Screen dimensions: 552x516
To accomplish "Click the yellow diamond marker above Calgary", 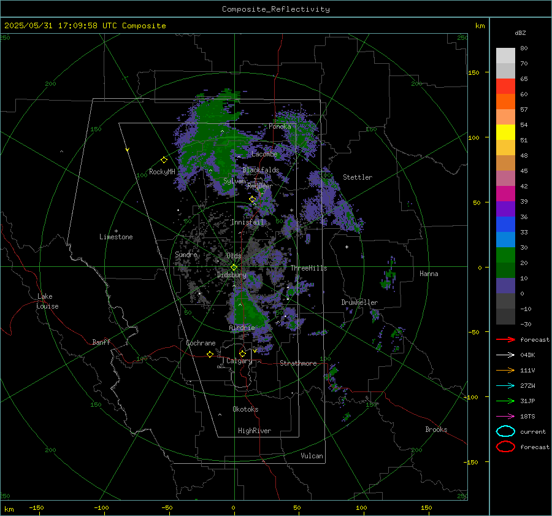I will pos(242,353).
